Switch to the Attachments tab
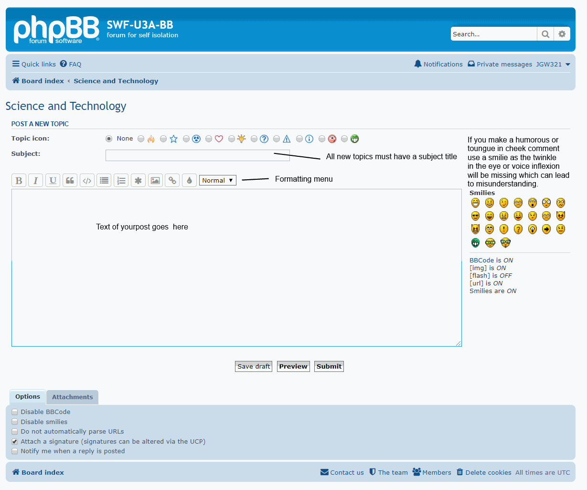 click(x=73, y=397)
